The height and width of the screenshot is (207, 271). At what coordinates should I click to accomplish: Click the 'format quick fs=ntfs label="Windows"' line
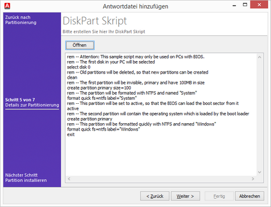tap(104, 129)
